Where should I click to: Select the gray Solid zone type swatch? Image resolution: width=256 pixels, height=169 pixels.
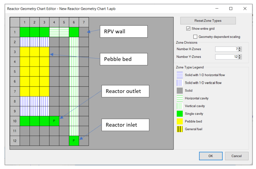(179, 90)
